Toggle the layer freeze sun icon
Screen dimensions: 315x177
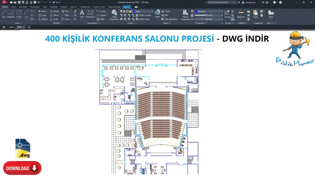coord(124,11)
